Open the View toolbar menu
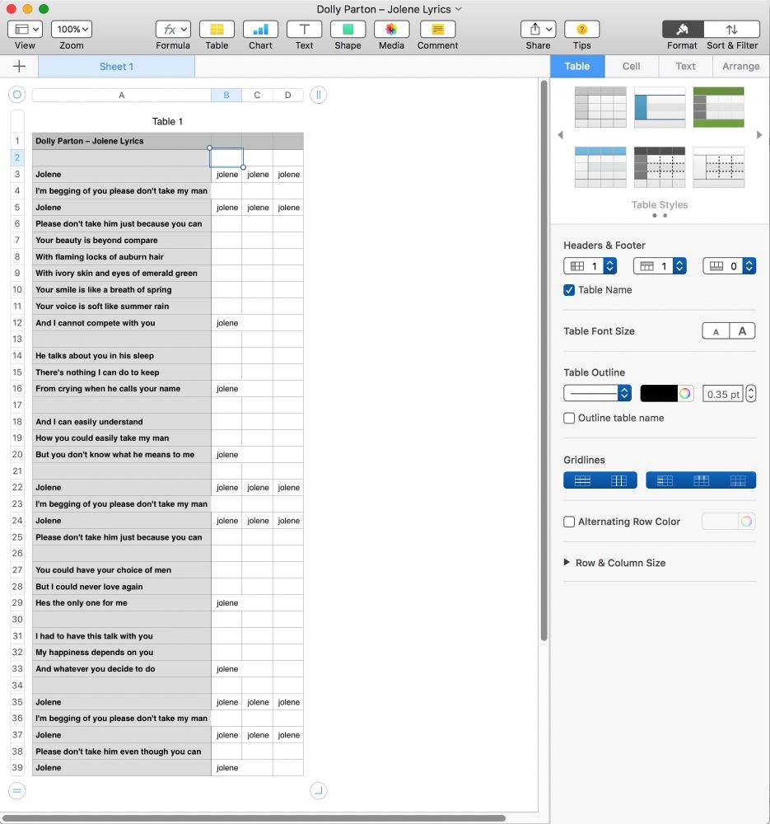Viewport: 770px width, 824px height. 25,29
